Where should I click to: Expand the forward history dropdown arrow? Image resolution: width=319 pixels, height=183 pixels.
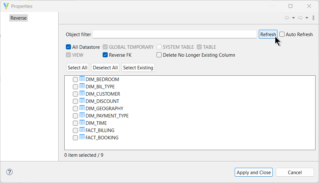(x=307, y=18)
